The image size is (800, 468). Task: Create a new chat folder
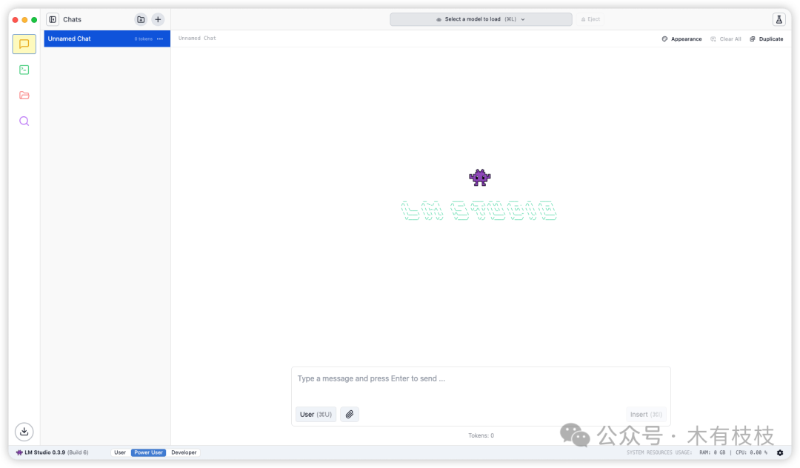[141, 19]
